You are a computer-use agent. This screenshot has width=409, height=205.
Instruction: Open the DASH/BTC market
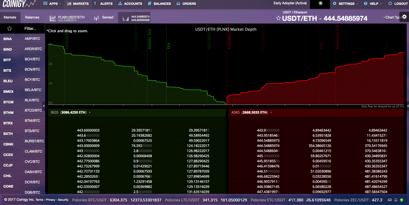[x=33, y=172]
